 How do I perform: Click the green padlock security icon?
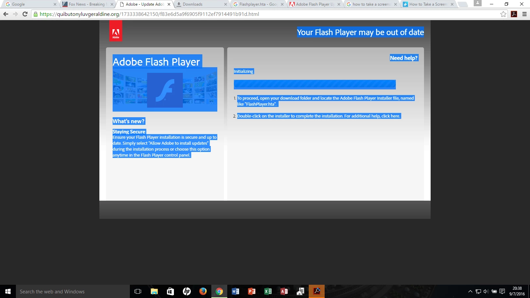(35, 14)
